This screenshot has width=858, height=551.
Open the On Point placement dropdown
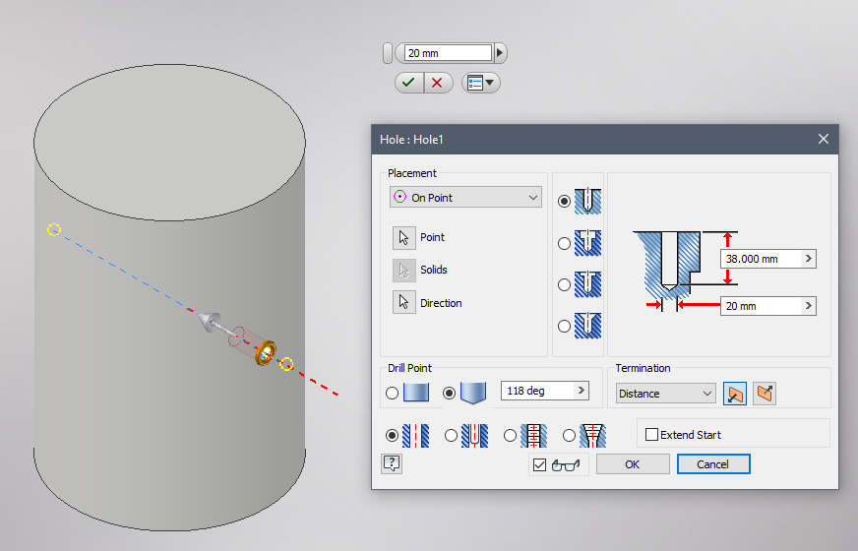(465, 198)
